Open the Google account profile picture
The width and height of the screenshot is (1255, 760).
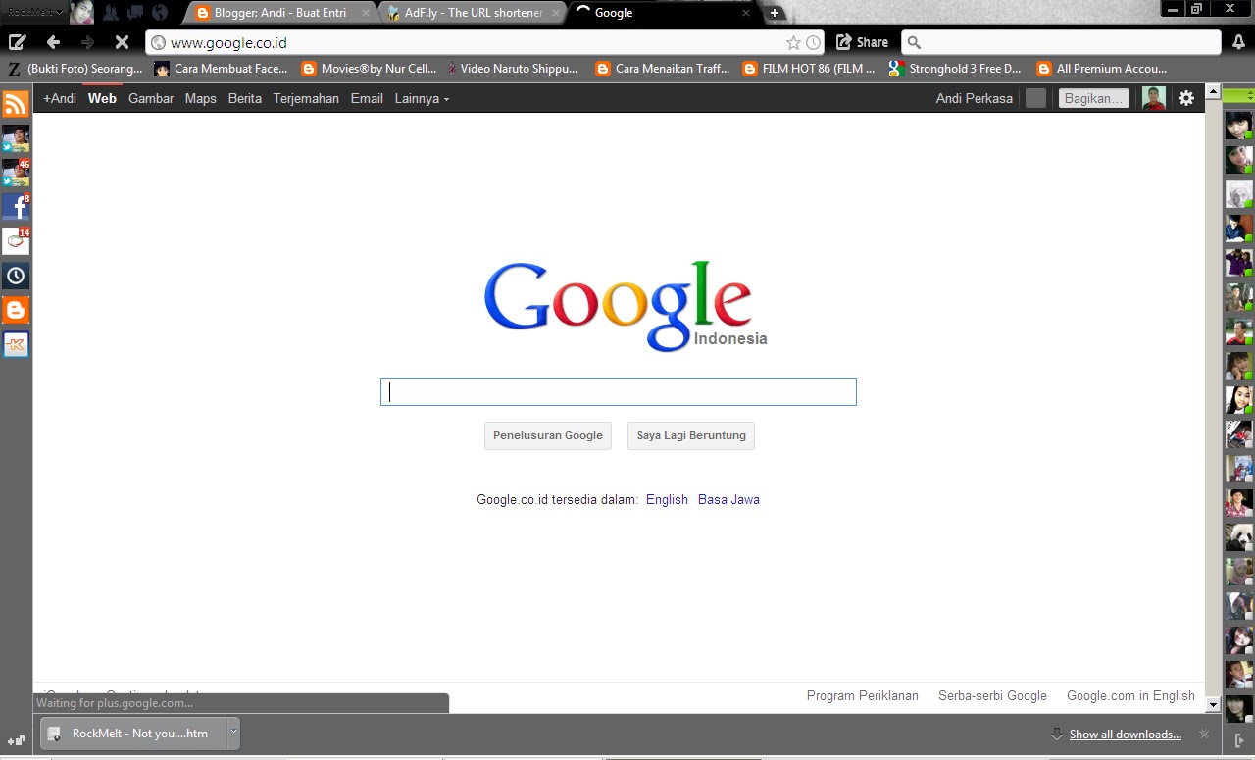click(1154, 98)
